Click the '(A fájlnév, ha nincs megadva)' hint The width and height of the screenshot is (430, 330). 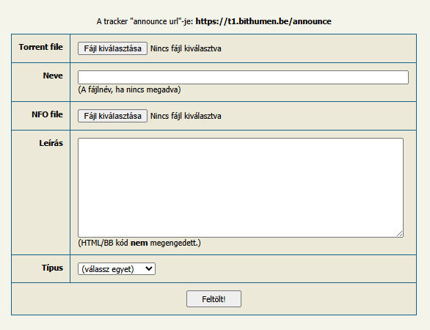click(x=129, y=89)
